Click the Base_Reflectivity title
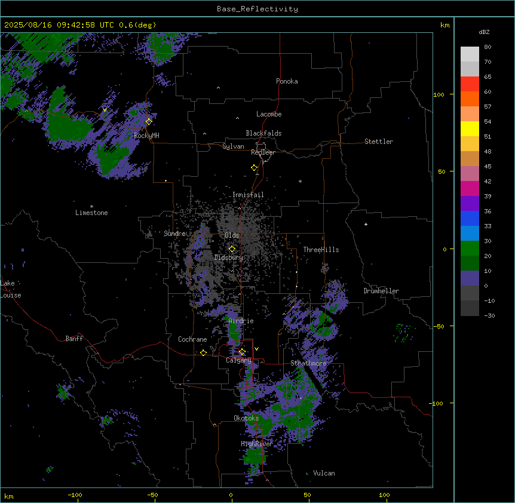This screenshot has width=515, height=503. [x=257, y=9]
